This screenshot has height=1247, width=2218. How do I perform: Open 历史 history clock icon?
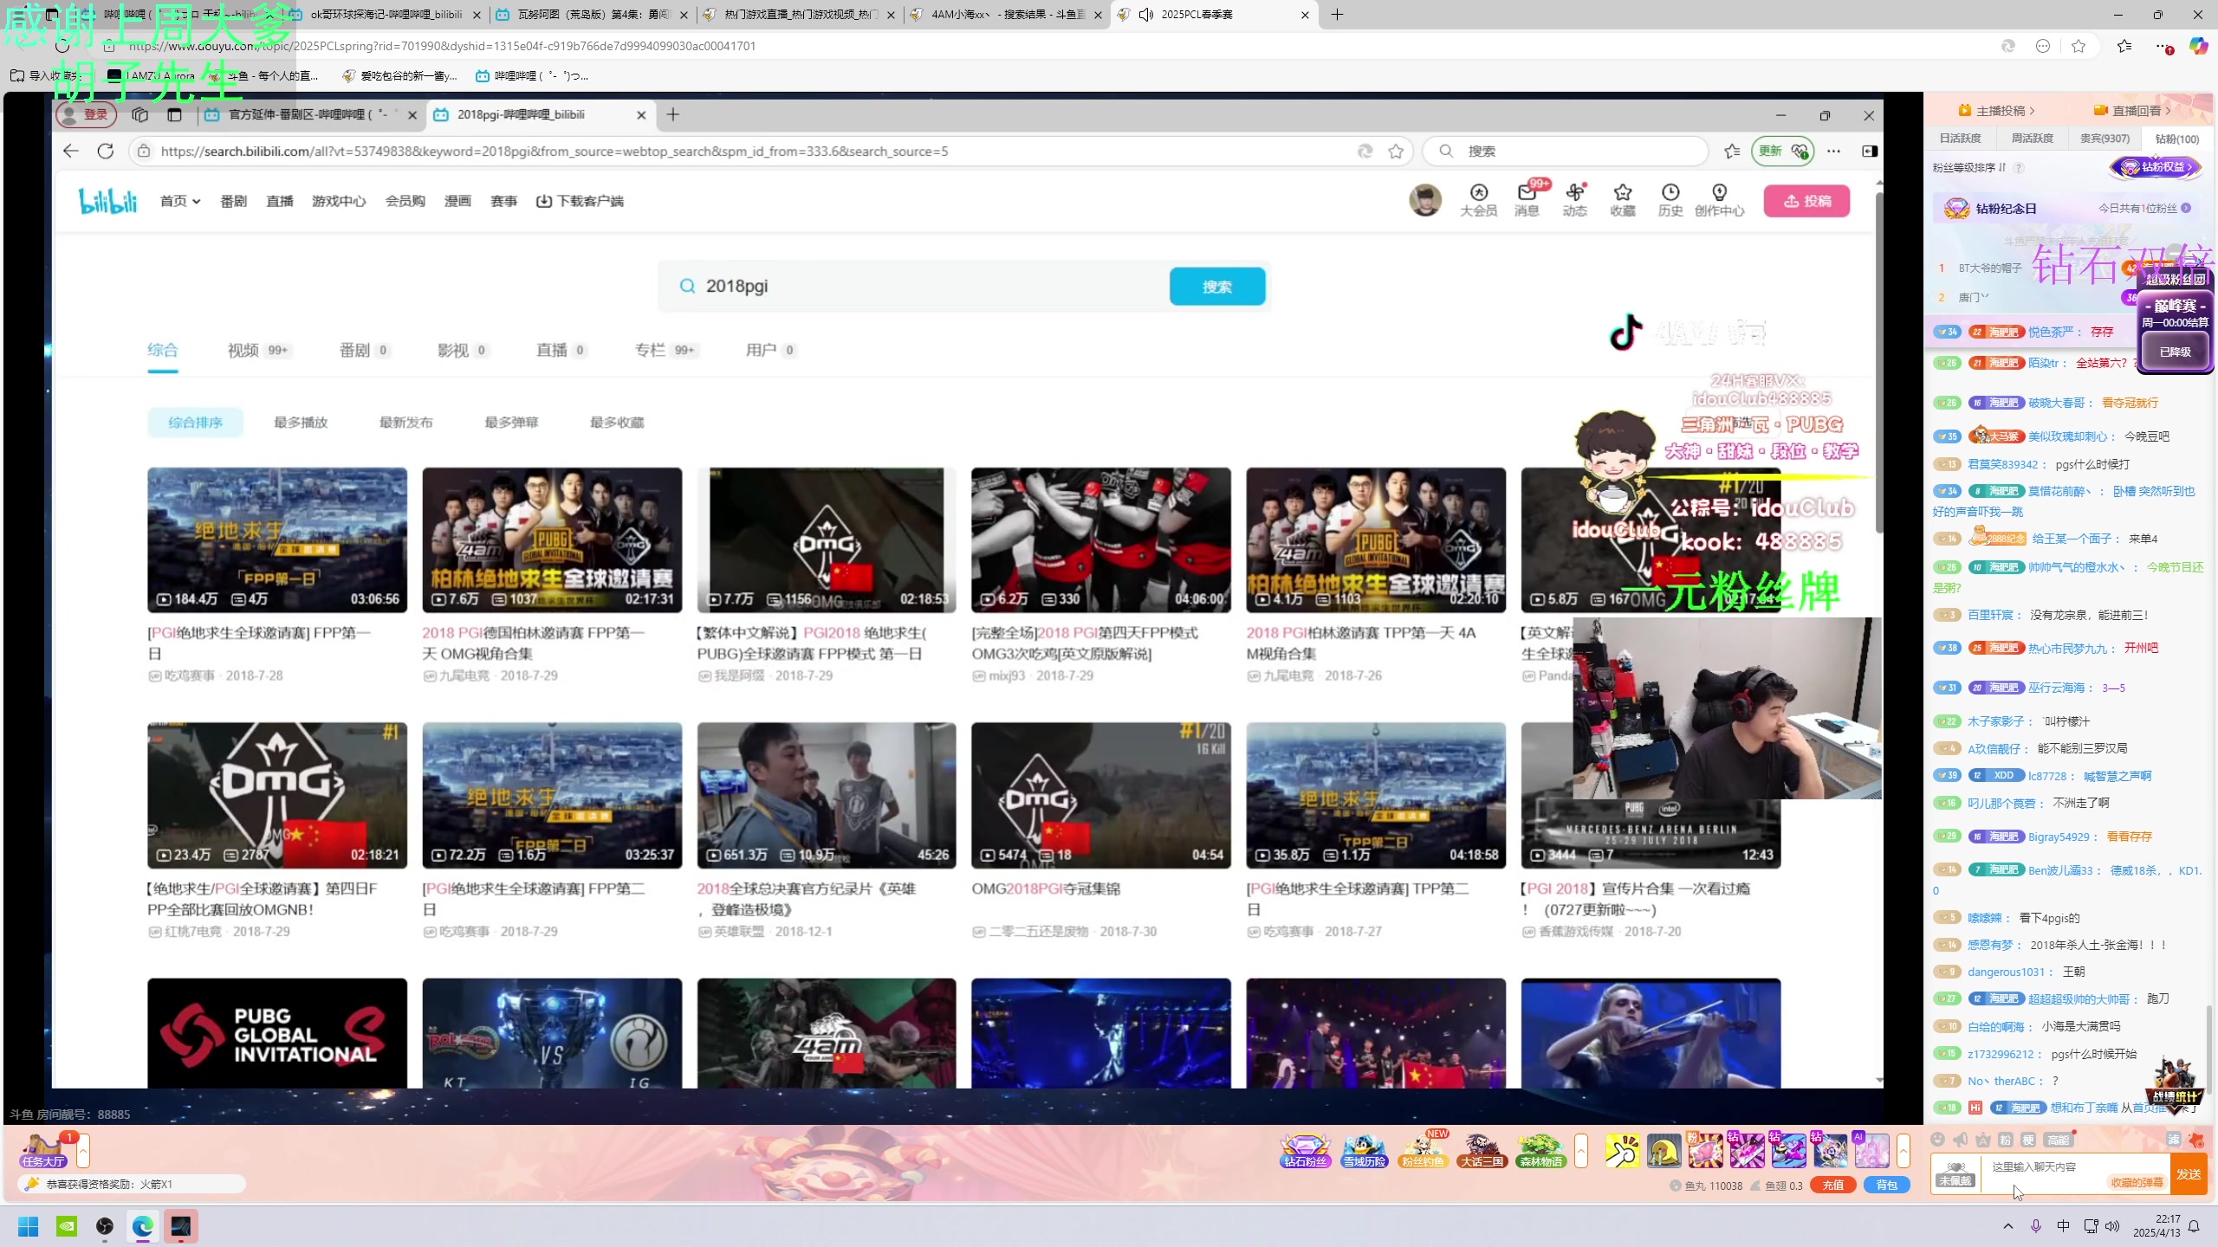[1670, 200]
